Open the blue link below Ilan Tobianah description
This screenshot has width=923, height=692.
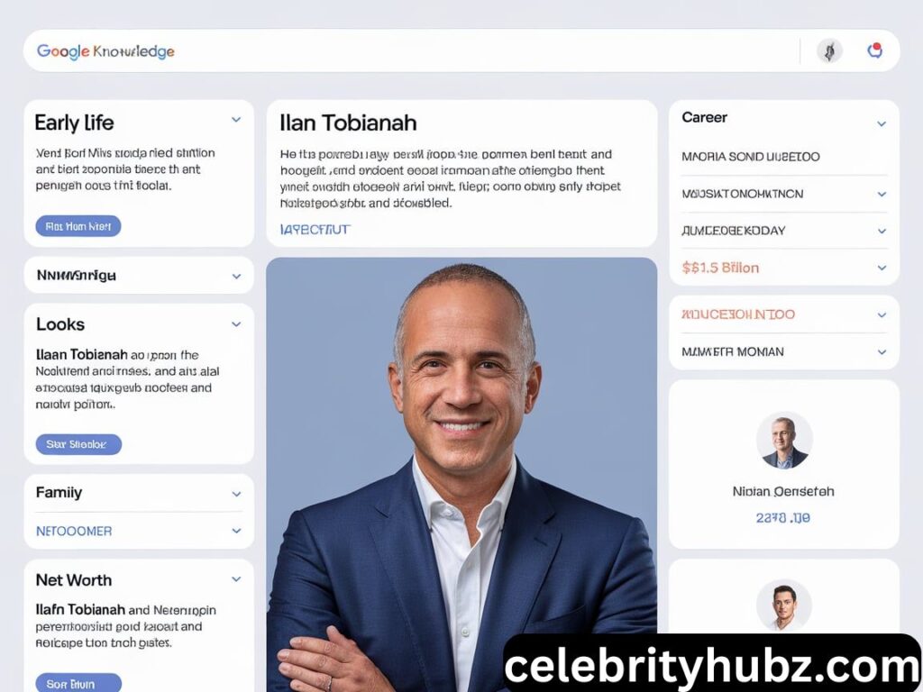(315, 230)
